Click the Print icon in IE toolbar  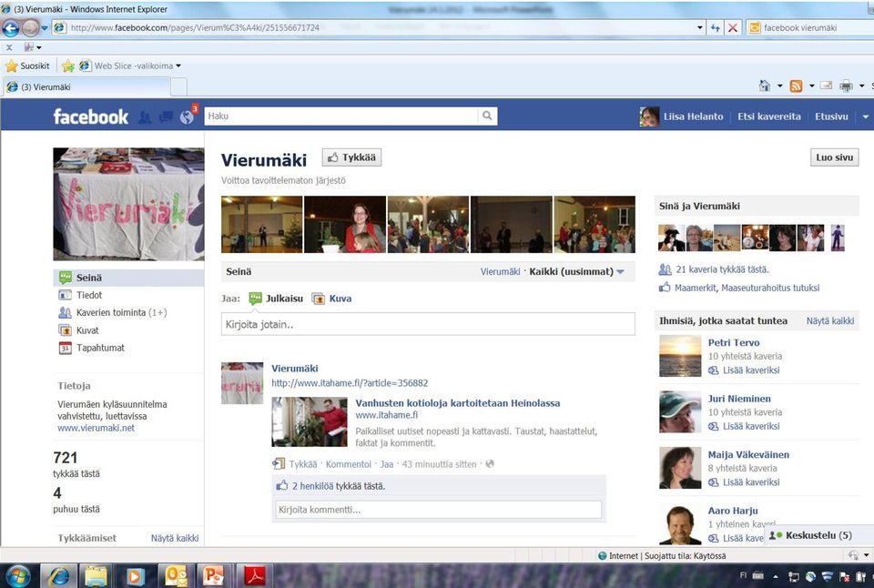pyautogui.click(x=846, y=86)
